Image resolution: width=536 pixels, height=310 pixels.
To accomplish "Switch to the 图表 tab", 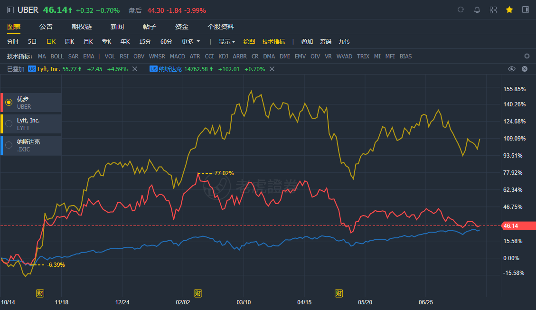I will [x=14, y=27].
